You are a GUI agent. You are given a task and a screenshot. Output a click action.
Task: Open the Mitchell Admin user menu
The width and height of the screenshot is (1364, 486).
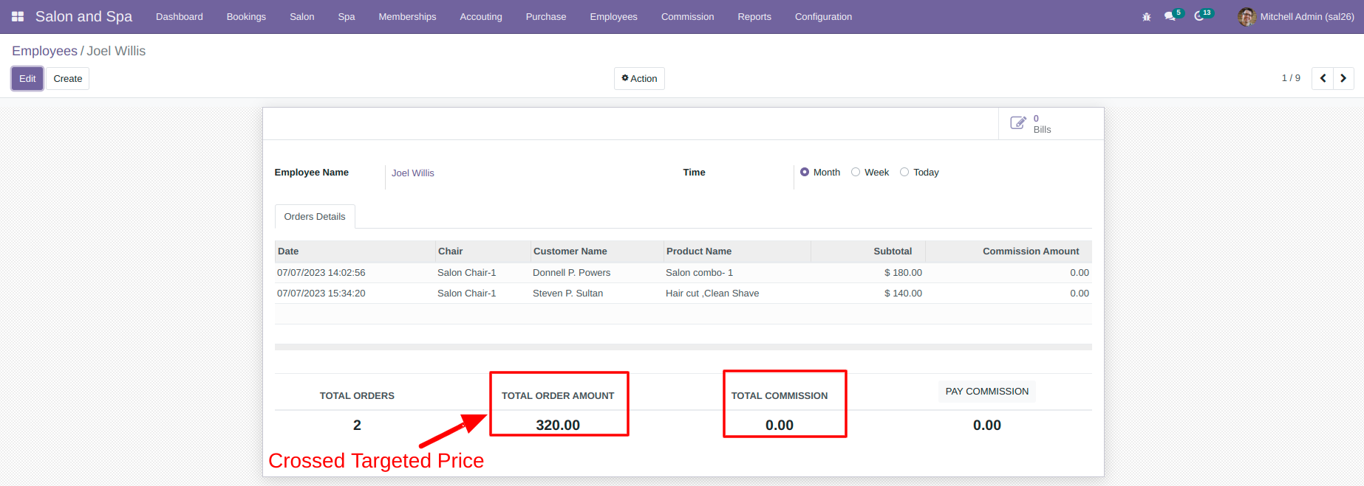click(x=1296, y=16)
